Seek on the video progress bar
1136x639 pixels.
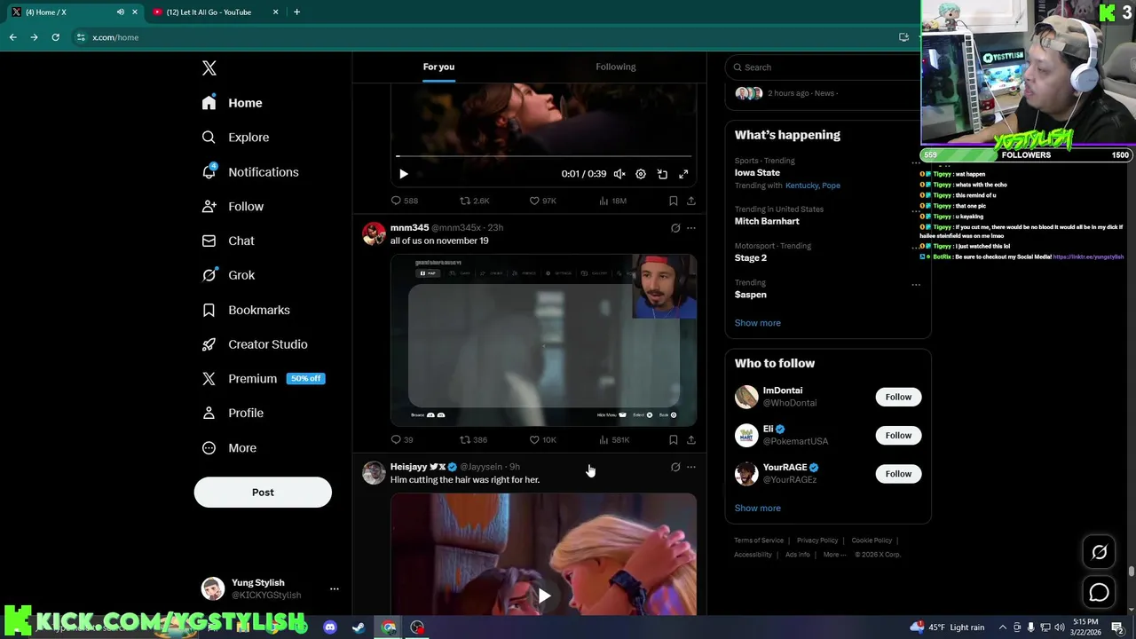point(543,156)
